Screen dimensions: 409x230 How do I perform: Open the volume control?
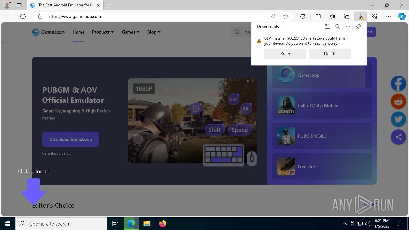pyautogui.click(x=368, y=224)
